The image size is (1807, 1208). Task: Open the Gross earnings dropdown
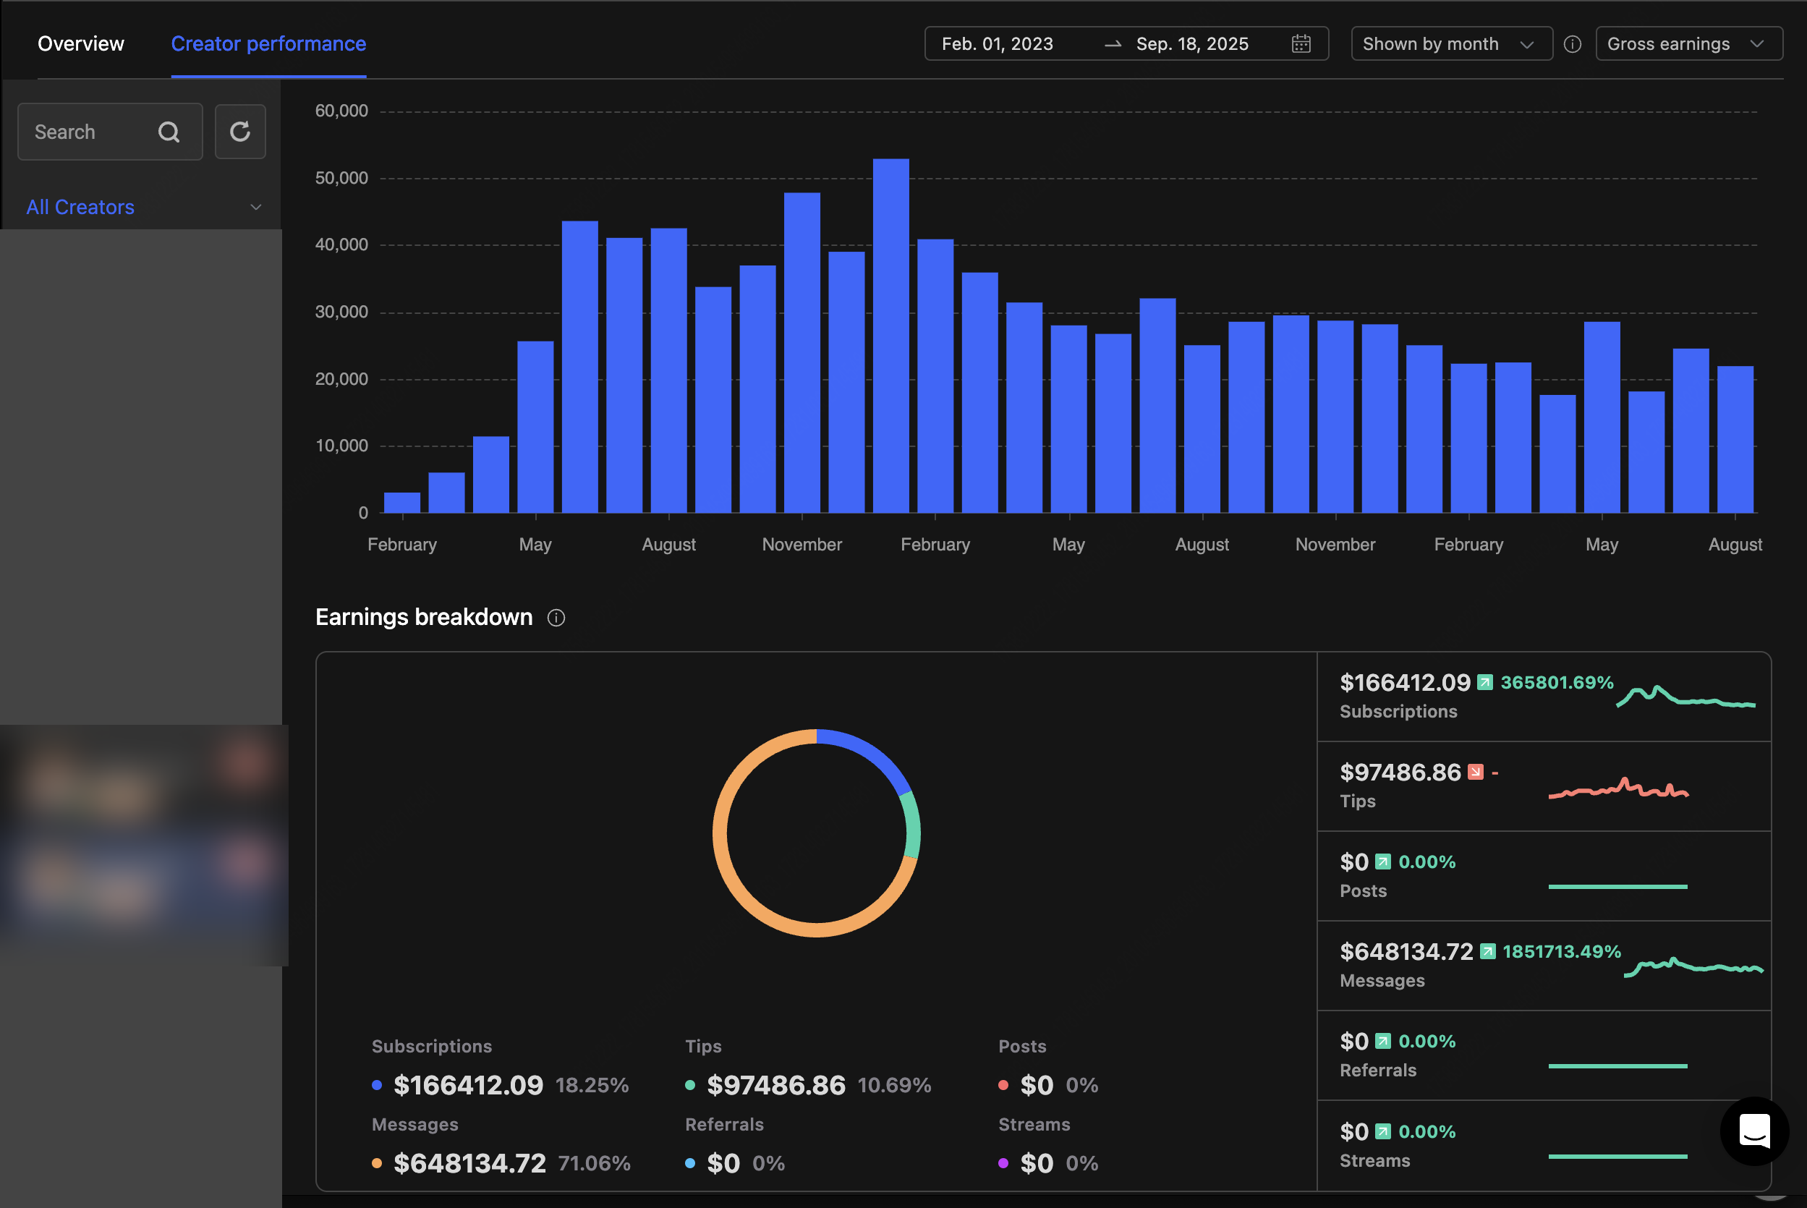1688,44
